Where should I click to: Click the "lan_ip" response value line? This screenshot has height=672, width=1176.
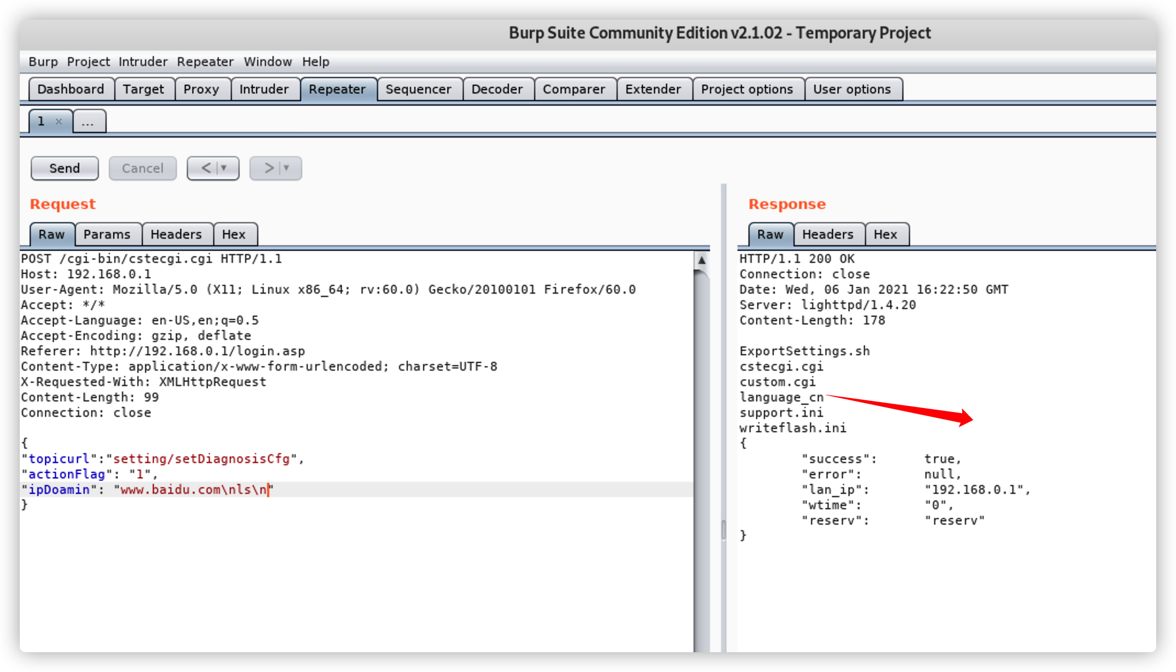tap(916, 489)
